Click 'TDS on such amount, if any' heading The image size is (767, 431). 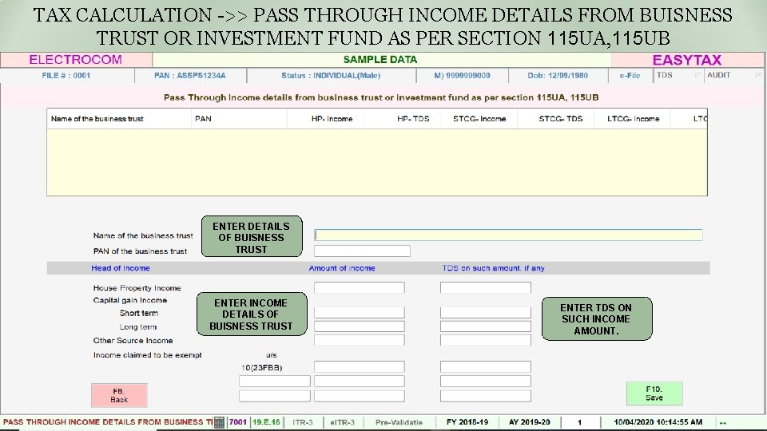(x=493, y=268)
